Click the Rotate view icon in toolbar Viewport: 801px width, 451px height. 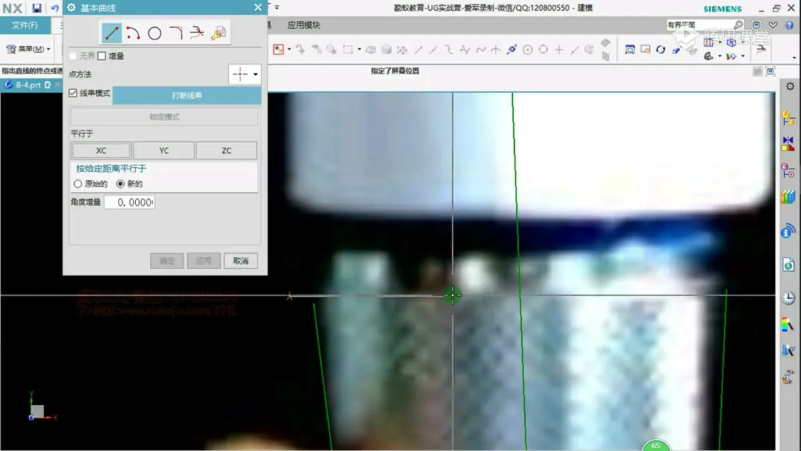coord(661,49)
